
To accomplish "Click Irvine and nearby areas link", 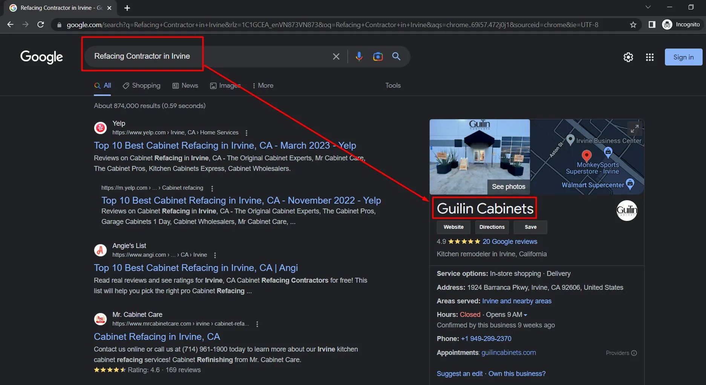I will click(517, 301).
